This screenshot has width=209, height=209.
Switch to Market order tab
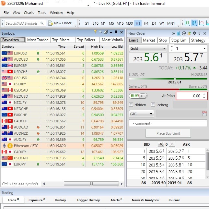point(149,40)
